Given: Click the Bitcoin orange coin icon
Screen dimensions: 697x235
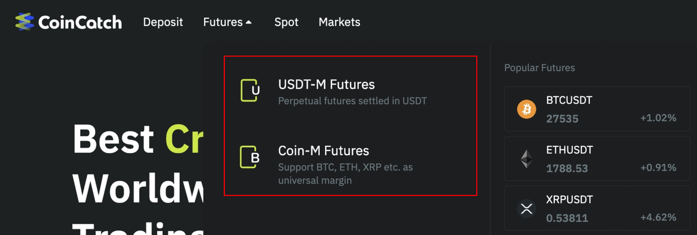Looking at the screenshot, I should point(527,110).
